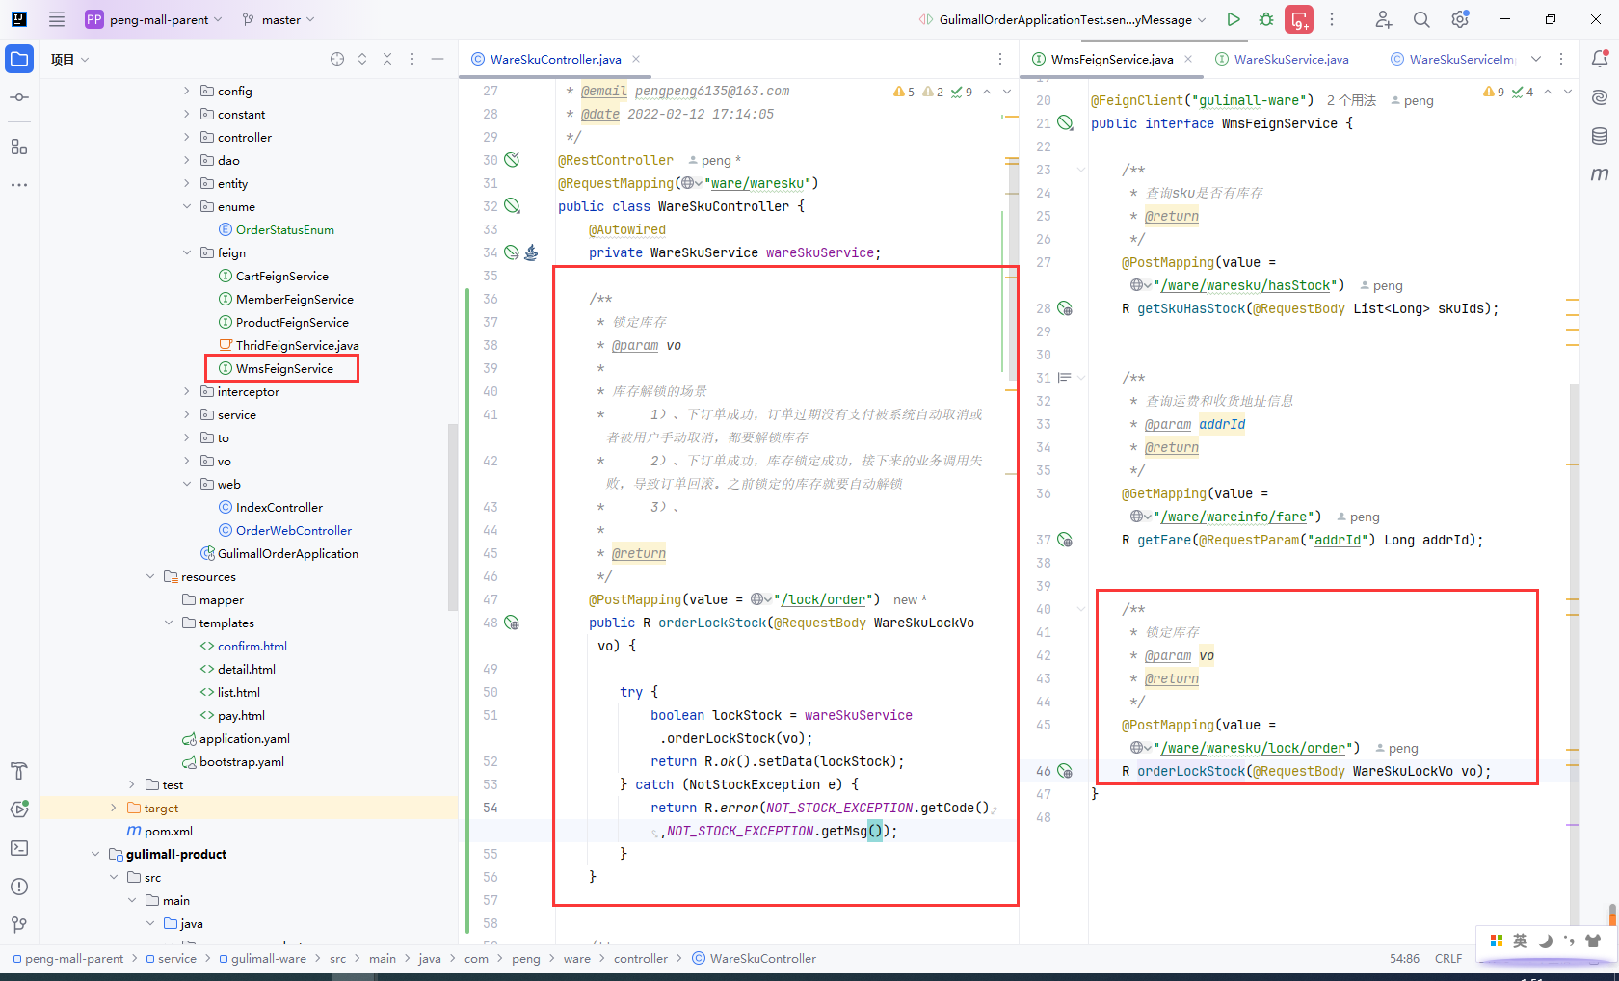Close WareSkuController.java tab

click(x=636, y=59)
